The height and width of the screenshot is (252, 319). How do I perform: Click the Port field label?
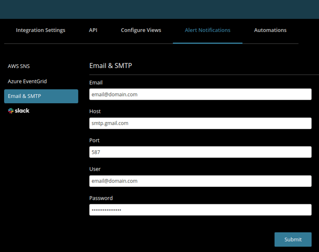[95, 141]
